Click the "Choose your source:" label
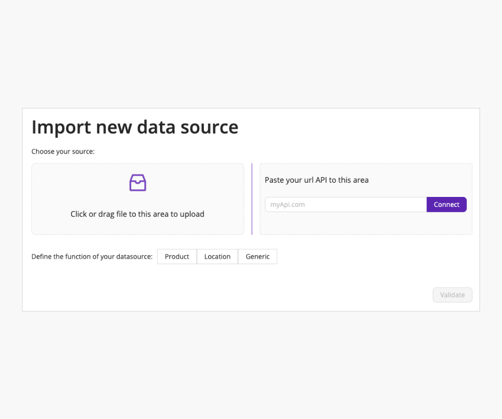The height and width of the screenshot is (419, 502). (x=63, y=152)
